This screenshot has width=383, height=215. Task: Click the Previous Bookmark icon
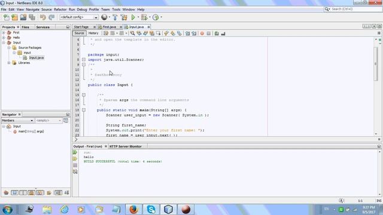[166, 33]
